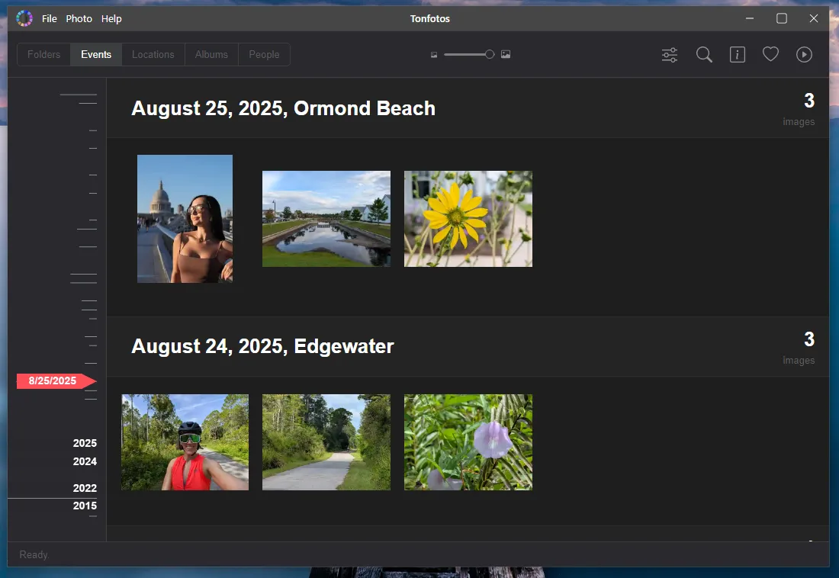Open the yellow sunflower photo thumbnail
Image resolution: width=839 pixels, height=578 pixels.
click(x=468, y=219)
